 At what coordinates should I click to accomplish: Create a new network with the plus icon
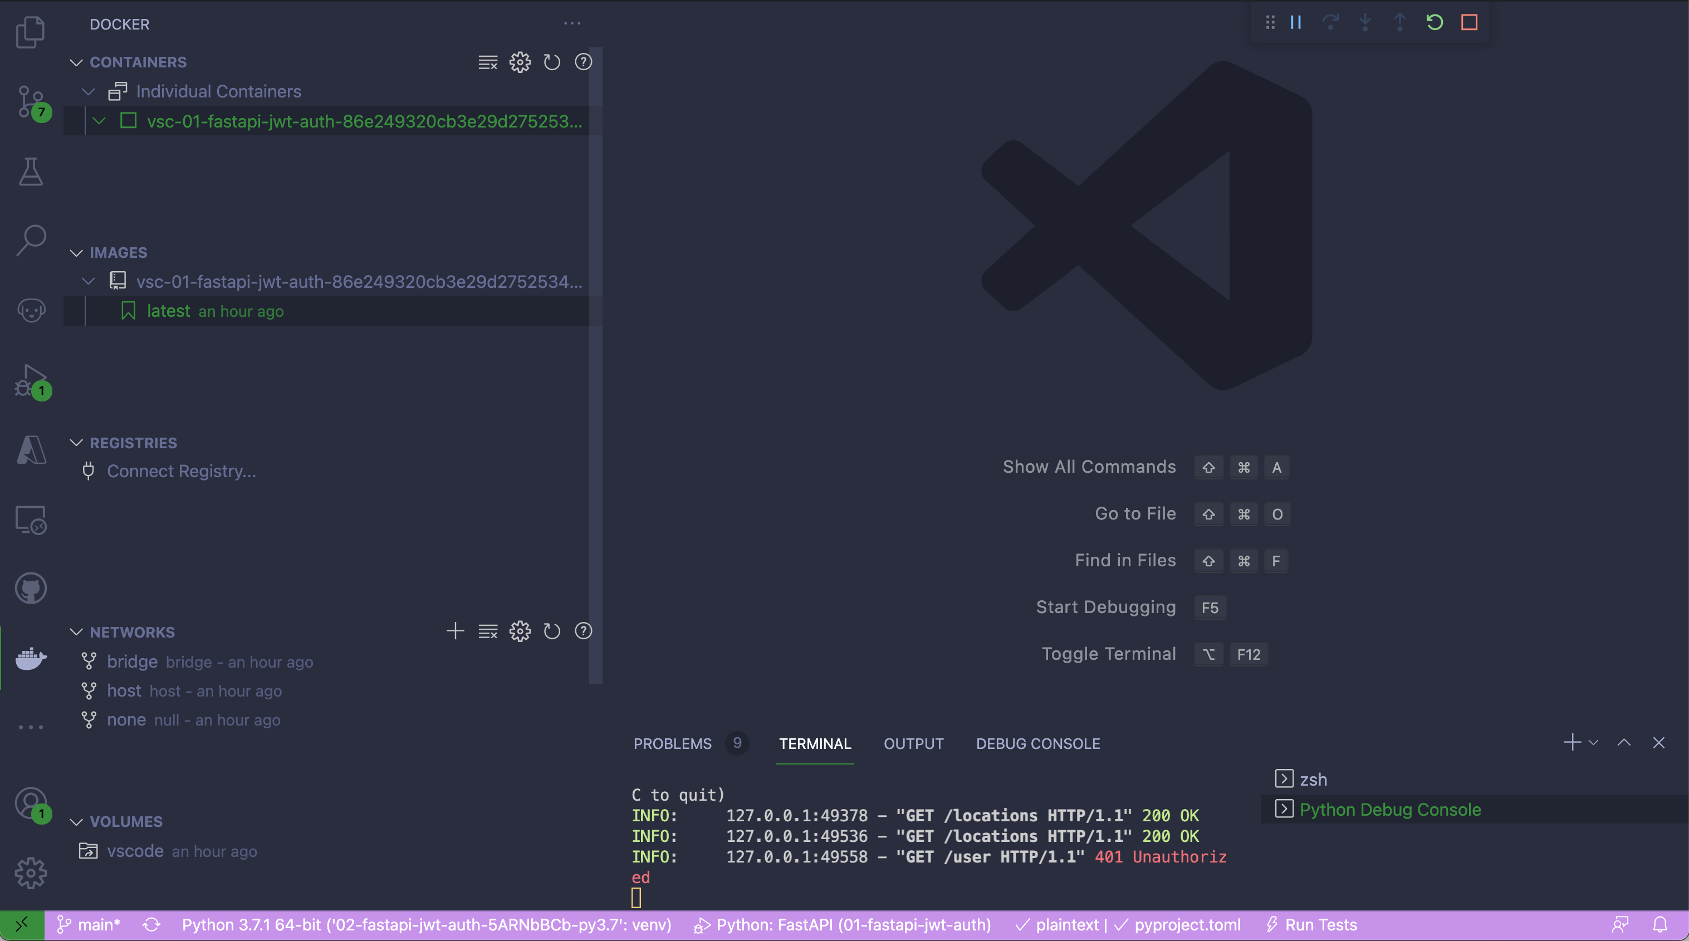(455, 631)
